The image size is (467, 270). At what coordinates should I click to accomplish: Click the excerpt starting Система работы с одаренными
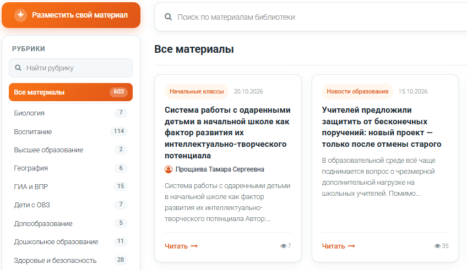[227, 202]
